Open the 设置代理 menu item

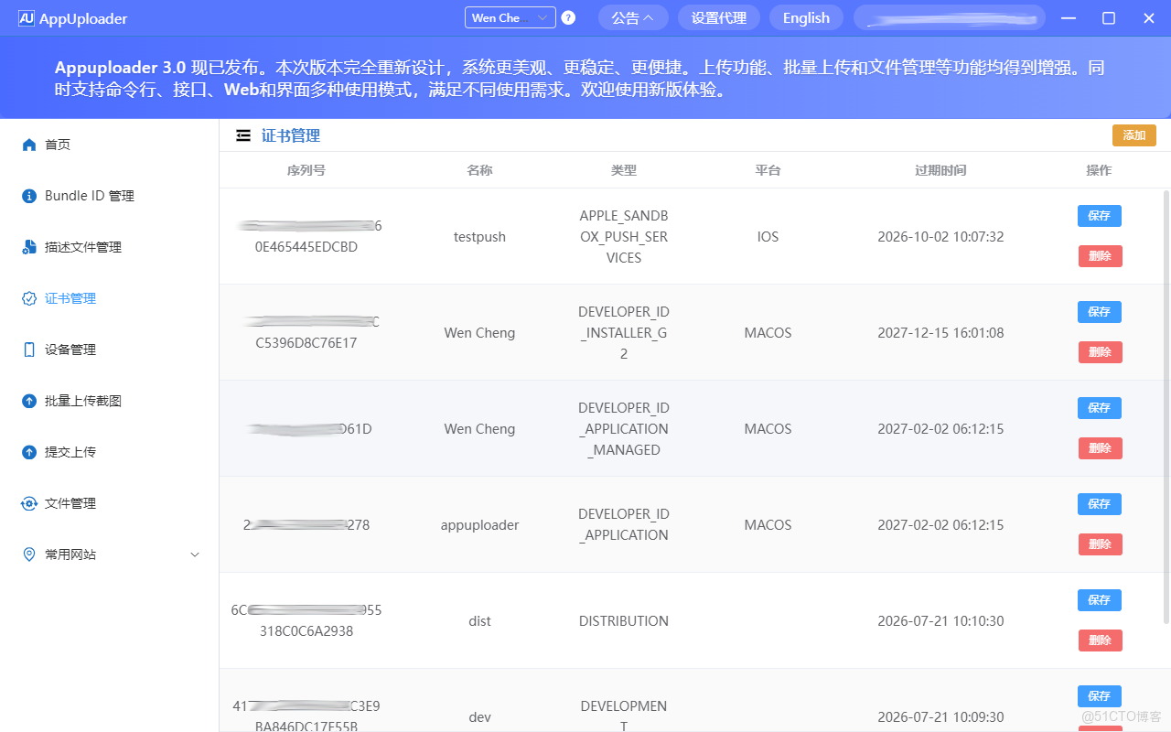718,17
